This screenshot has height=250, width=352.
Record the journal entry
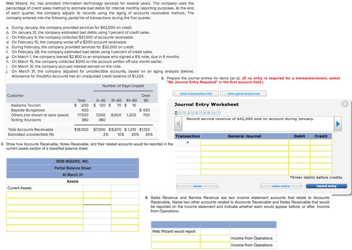(x=326, y=186)
